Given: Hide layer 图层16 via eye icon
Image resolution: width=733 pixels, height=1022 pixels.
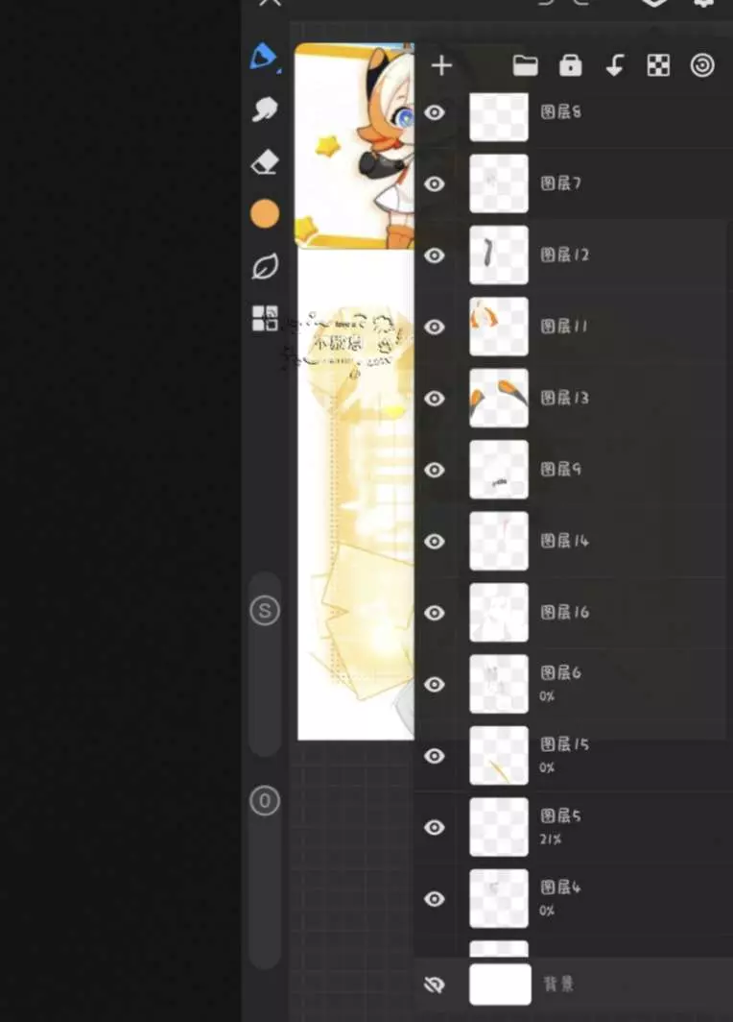Looking at the screenshot, I should [435, 613].
